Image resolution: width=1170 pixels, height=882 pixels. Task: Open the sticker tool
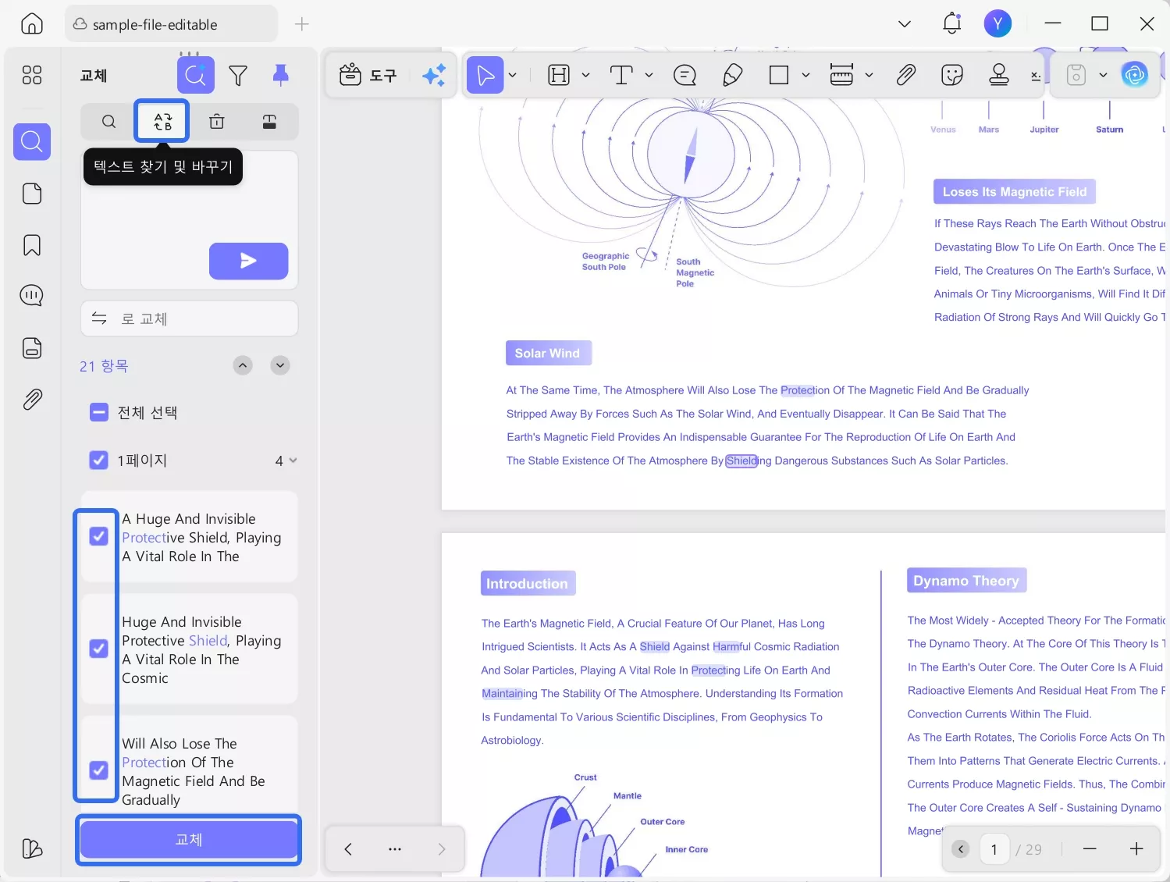pos(952,76)
